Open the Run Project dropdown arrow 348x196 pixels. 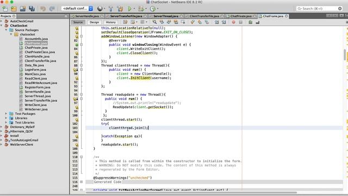134,9
